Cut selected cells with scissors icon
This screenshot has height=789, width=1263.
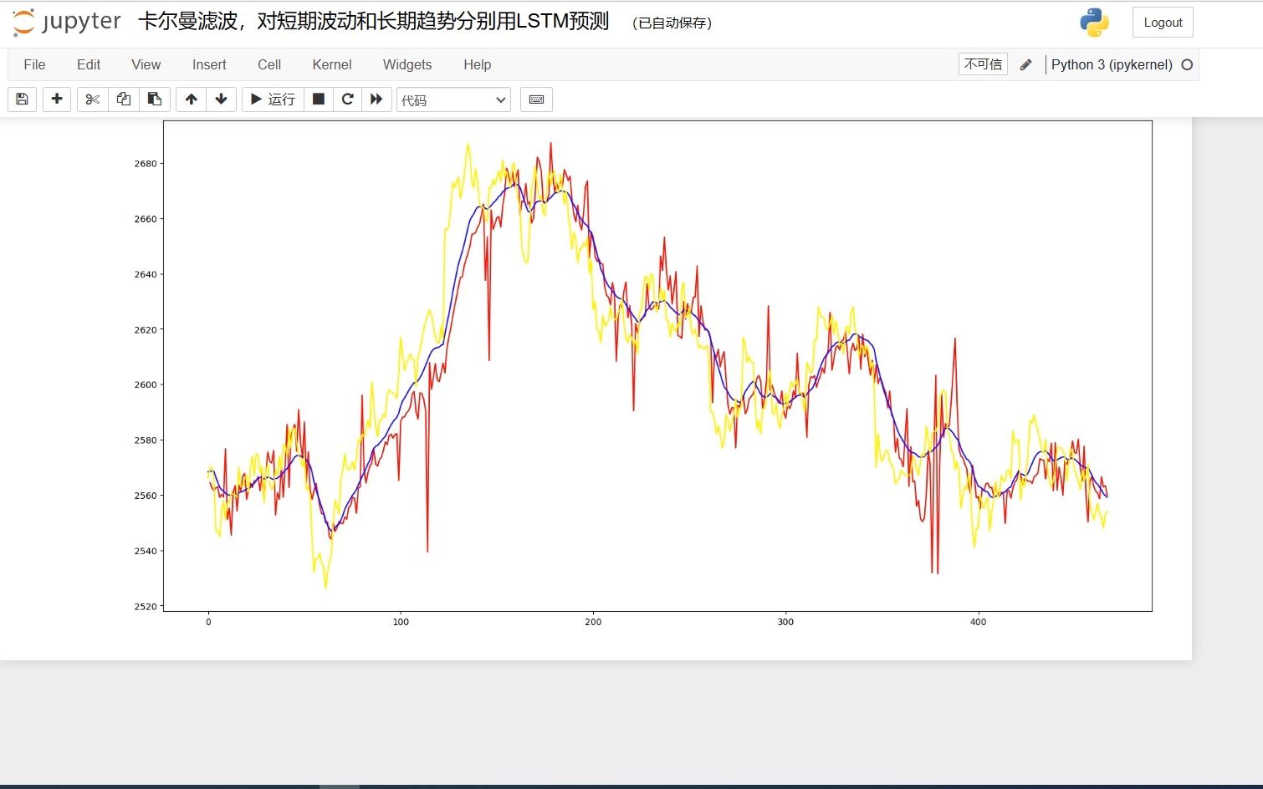point(93,99)
